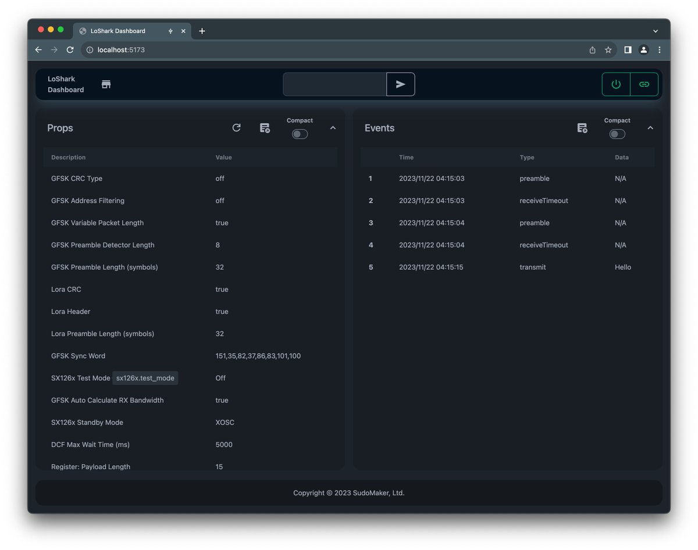Select the LoShark Dashboard browser tab

point(132,31)
